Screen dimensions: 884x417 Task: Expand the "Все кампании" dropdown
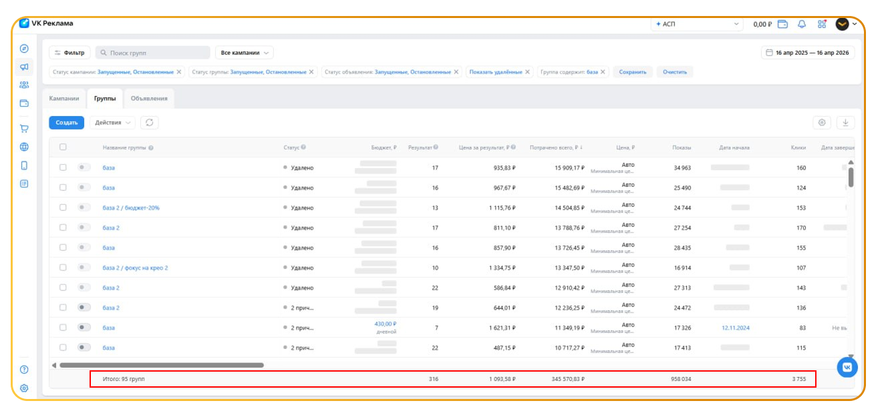(x=244, y=53)
